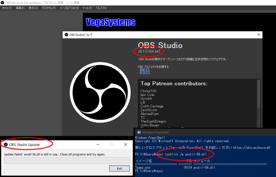Click the VegaSystems logo
This screenshot has width=276, height=177.
click(110, 22)
